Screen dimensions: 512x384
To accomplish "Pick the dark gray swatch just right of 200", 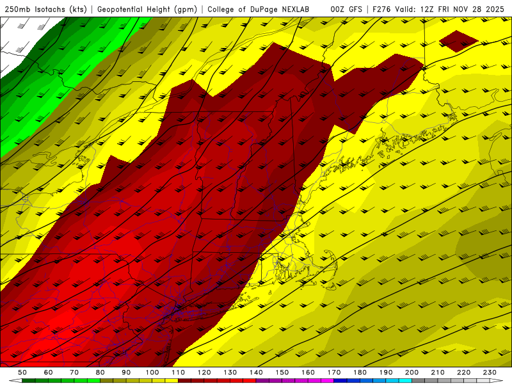I will (419, 381).
